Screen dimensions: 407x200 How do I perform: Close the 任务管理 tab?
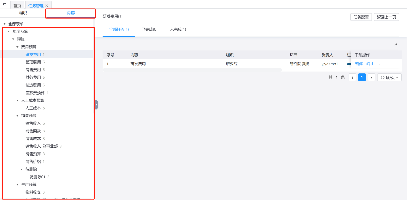[46, 6]
